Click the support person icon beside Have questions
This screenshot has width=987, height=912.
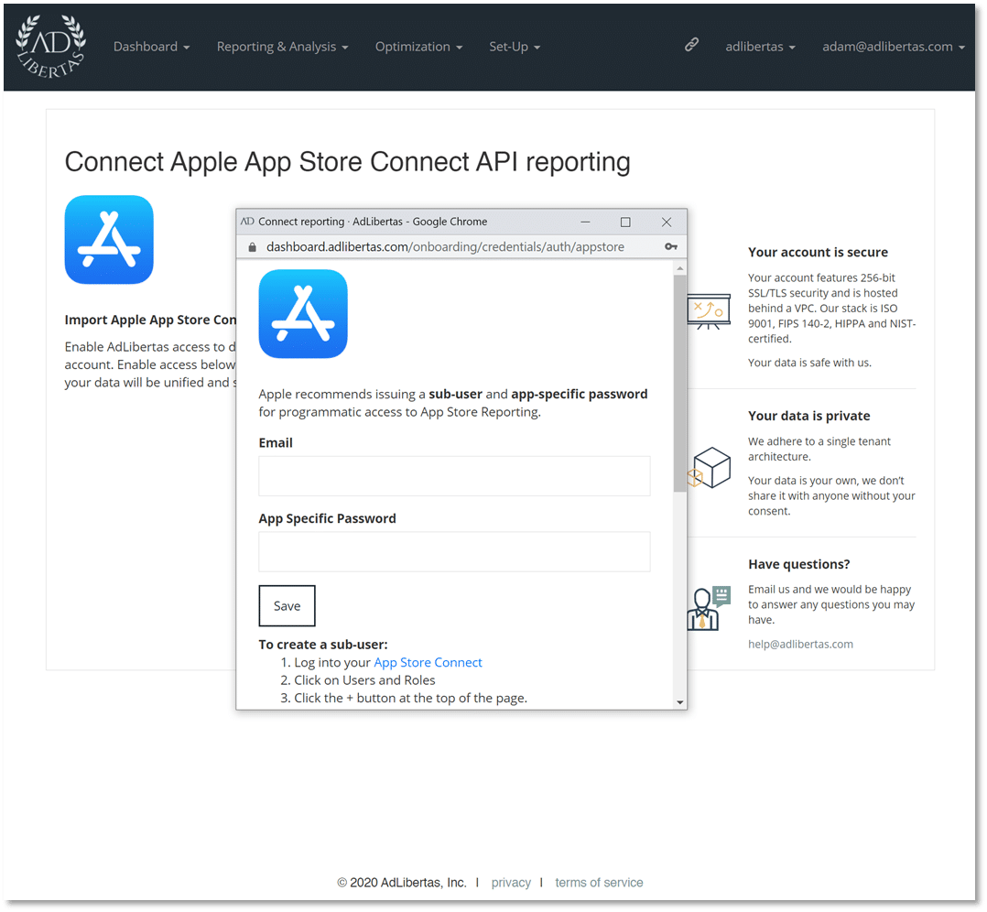709,608
